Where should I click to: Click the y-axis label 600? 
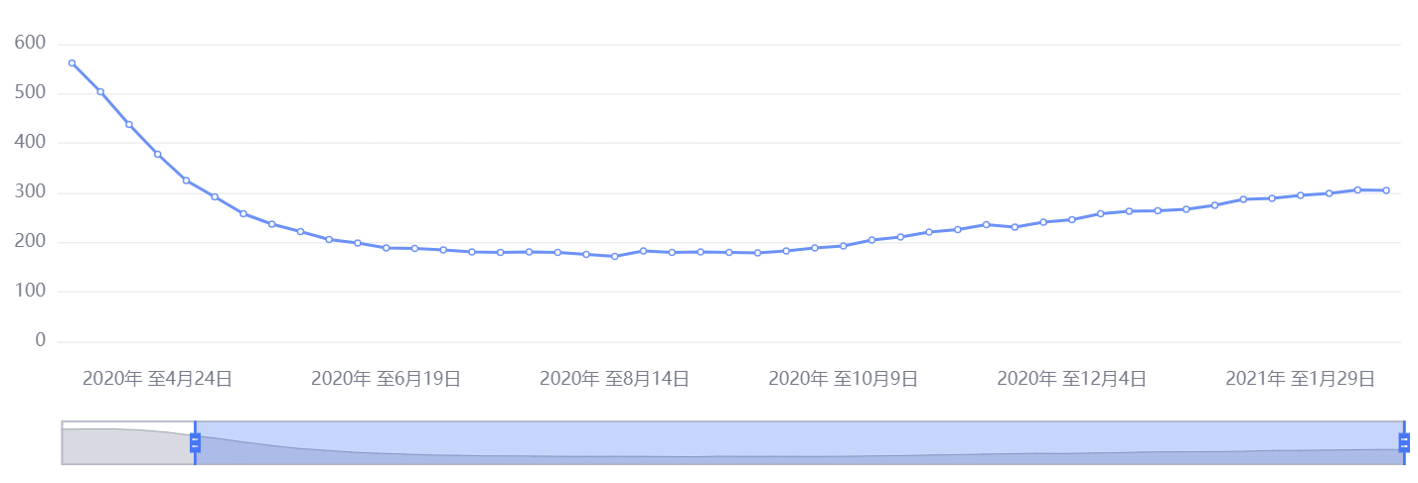point(31,43)
